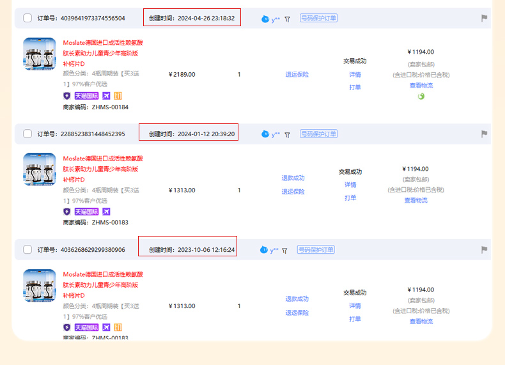Open 详情 for the 2023-10-06 order
This screenshot has width=505, height=365.
point(355,306)
